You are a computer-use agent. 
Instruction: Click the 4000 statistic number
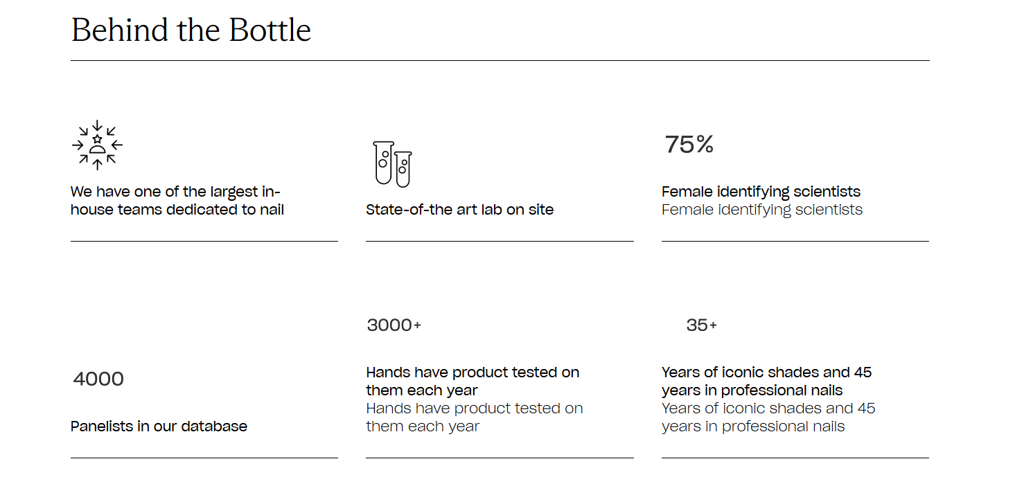98,379
